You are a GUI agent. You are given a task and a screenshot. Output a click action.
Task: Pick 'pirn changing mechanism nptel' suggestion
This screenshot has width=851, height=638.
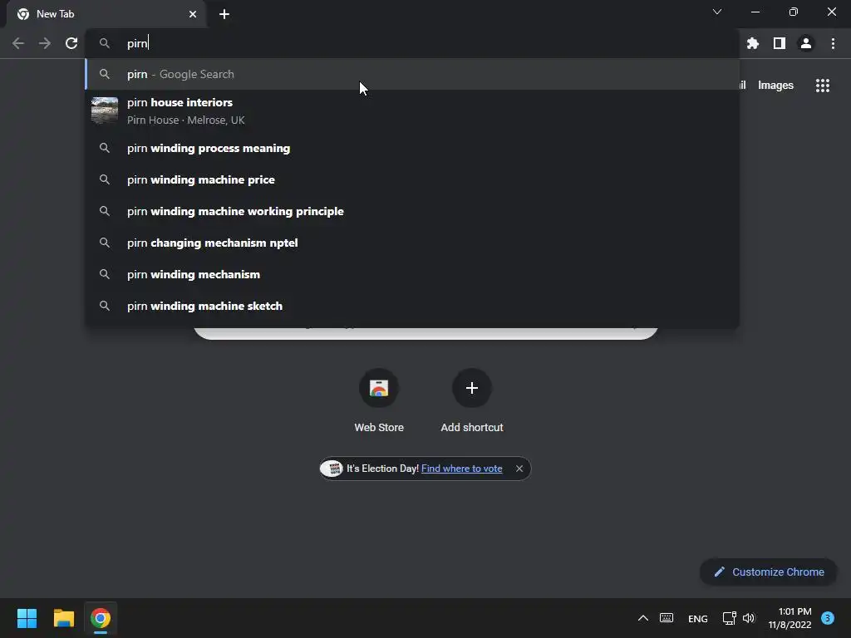(412, 243)
